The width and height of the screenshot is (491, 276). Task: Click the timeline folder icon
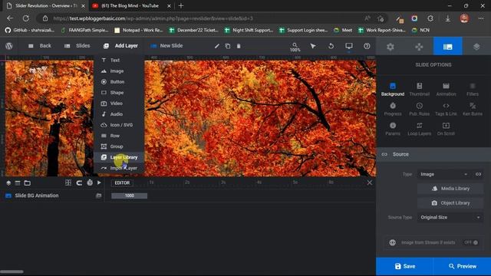point(28,182)
